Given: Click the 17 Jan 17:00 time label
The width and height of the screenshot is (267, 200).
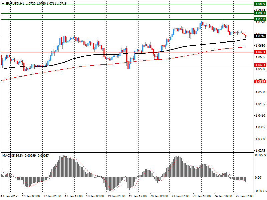Looking at the screenshot, I should point(73,196).
